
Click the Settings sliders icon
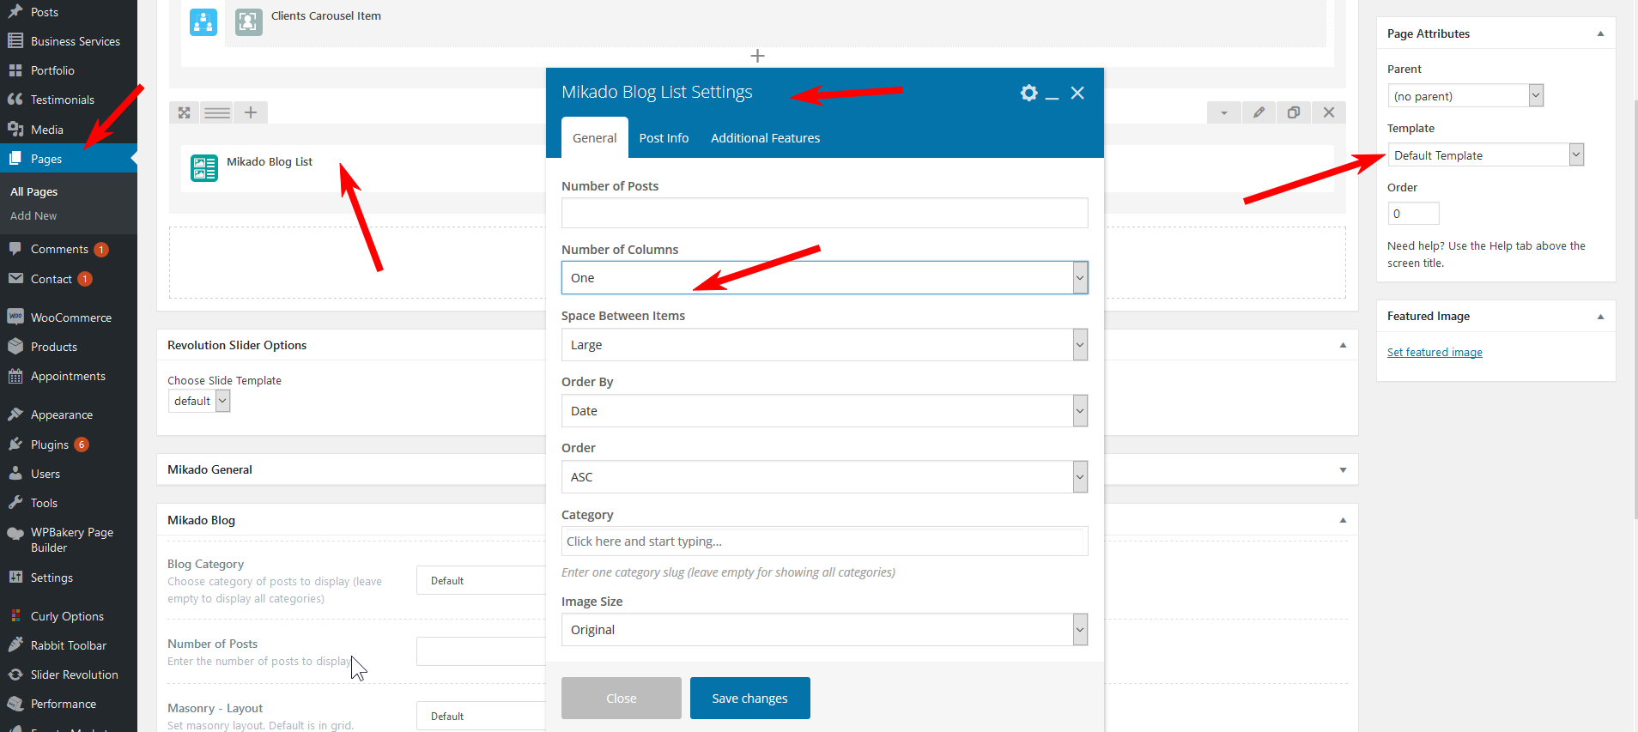15,578
